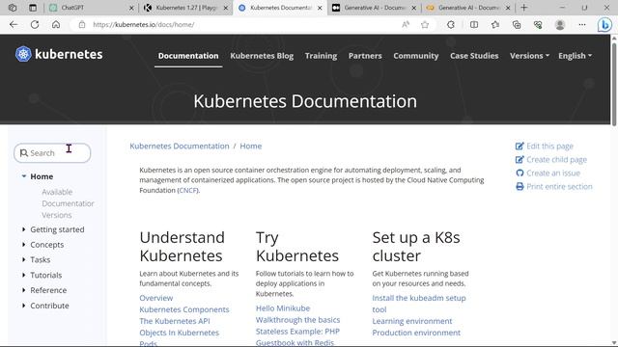Switch to the first Generative AI tab
The width and height of the screenshot is (618, 347).
(374, 8)
